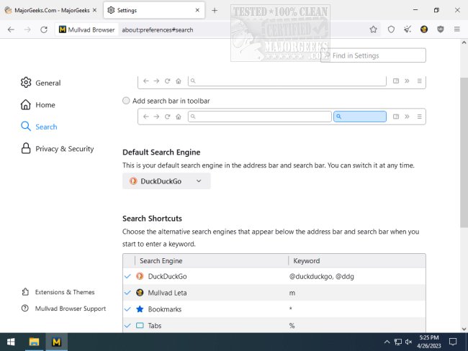Select Add search bar in toolbar option

[126, 101]
